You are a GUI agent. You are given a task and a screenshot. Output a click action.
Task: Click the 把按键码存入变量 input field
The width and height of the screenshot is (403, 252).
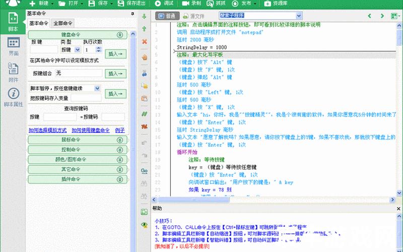coord(86,98)
